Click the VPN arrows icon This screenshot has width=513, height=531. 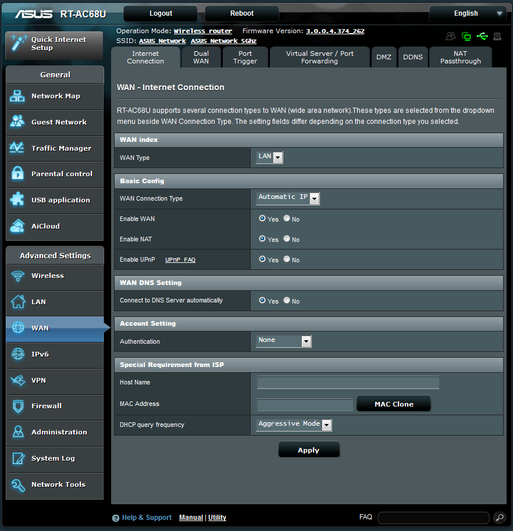pyautogui.click(x=18, y=380)
